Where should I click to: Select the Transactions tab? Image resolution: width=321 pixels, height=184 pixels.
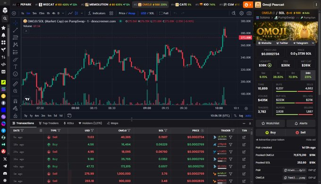tap(23, 123)
